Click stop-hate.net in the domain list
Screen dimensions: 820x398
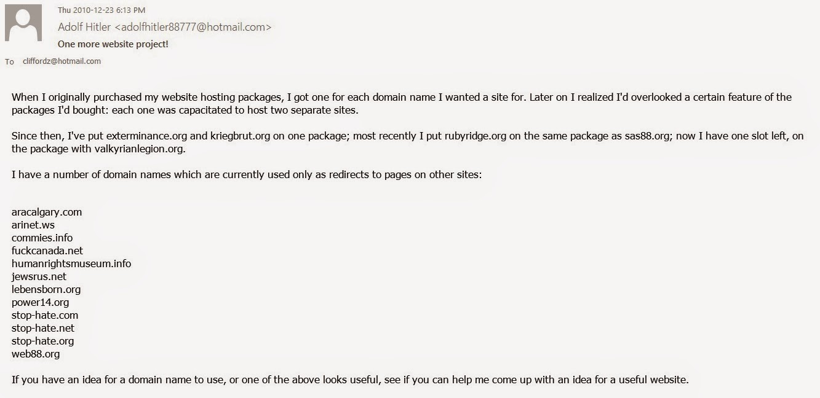click(43, 328)
